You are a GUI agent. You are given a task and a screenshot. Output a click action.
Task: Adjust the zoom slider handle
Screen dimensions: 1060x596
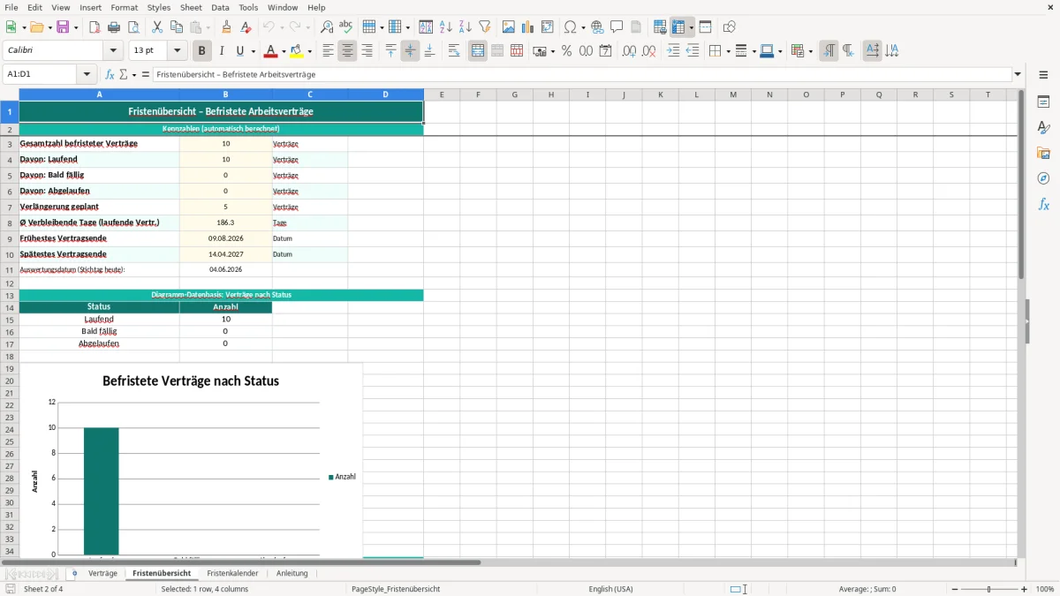pyautogui.click(x=989, y=589)
